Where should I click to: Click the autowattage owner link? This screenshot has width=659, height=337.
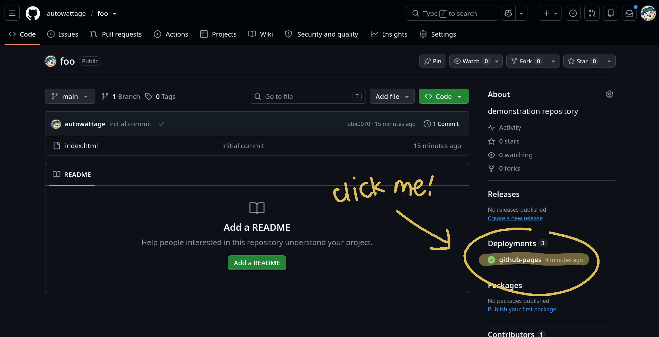tap(66, 13)
